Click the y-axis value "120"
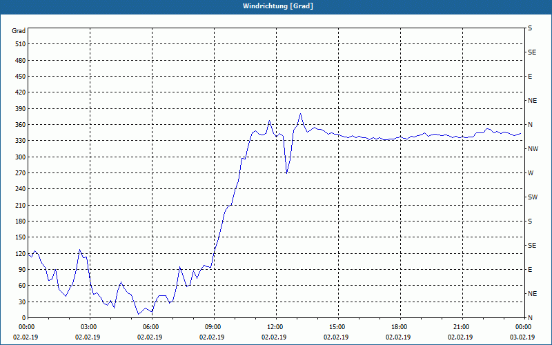Viewport: 552px width, 345px height. [x=21, y=253]
